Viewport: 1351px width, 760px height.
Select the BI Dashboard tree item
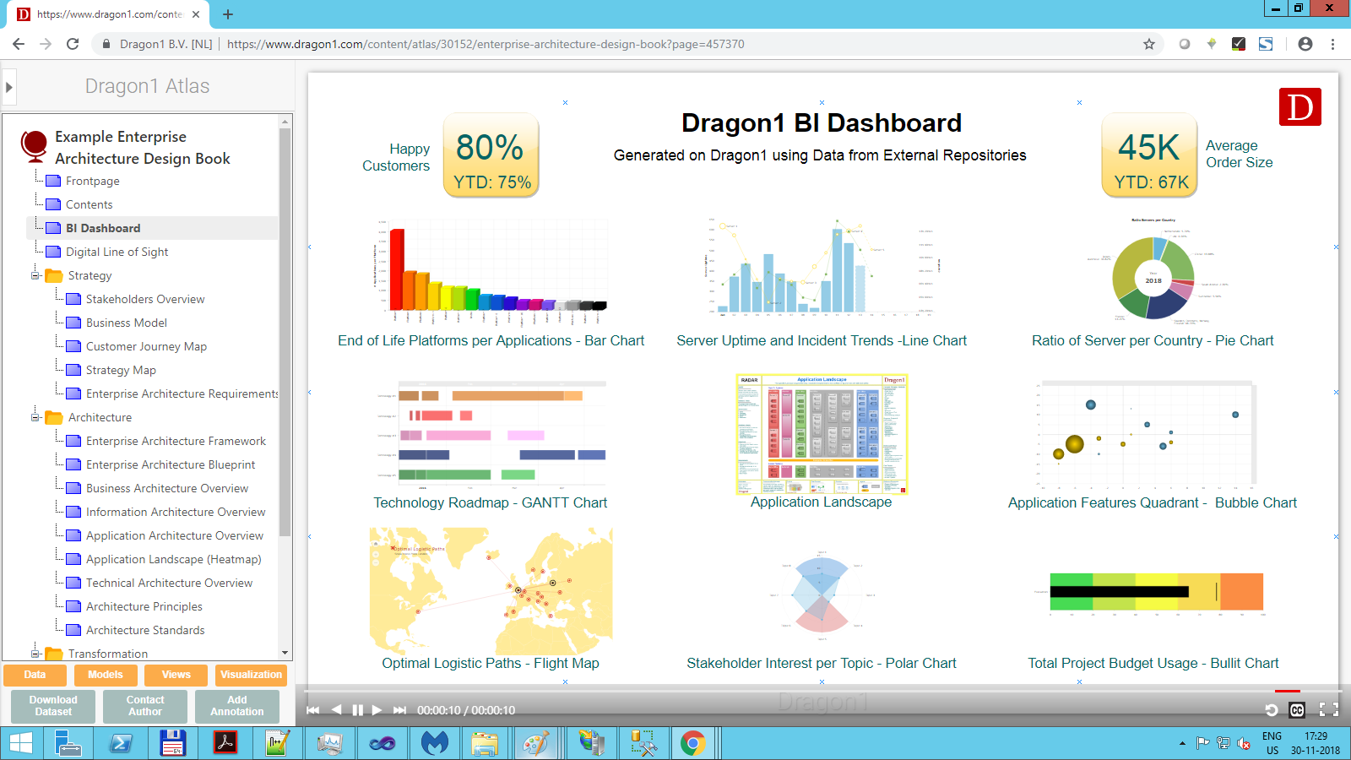pyautogui.click(x=103, y=228)
